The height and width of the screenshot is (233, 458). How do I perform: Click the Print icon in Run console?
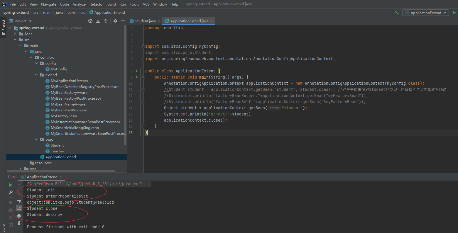19,216
